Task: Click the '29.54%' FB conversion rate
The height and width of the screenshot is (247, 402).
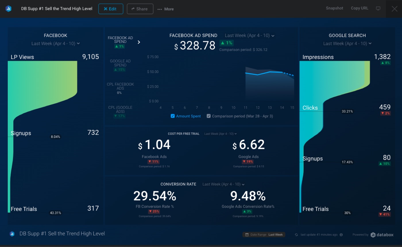Action: tap(155, 196)
